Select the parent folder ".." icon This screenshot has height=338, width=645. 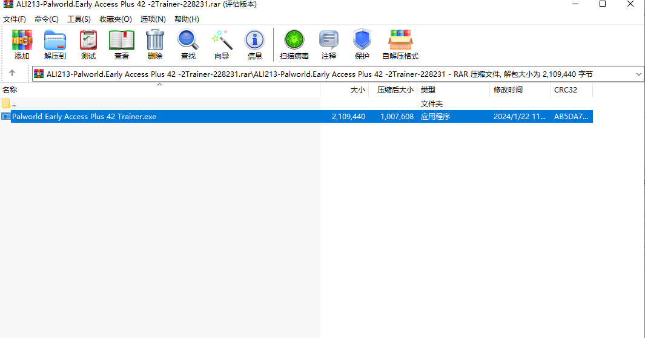tap(6, 103)
